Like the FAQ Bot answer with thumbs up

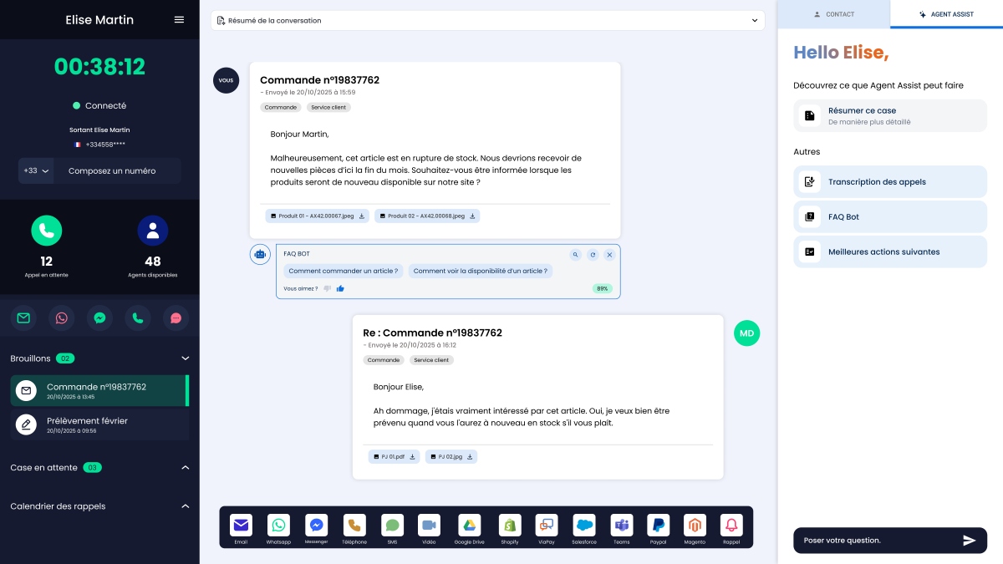click(x=340, y=288)
